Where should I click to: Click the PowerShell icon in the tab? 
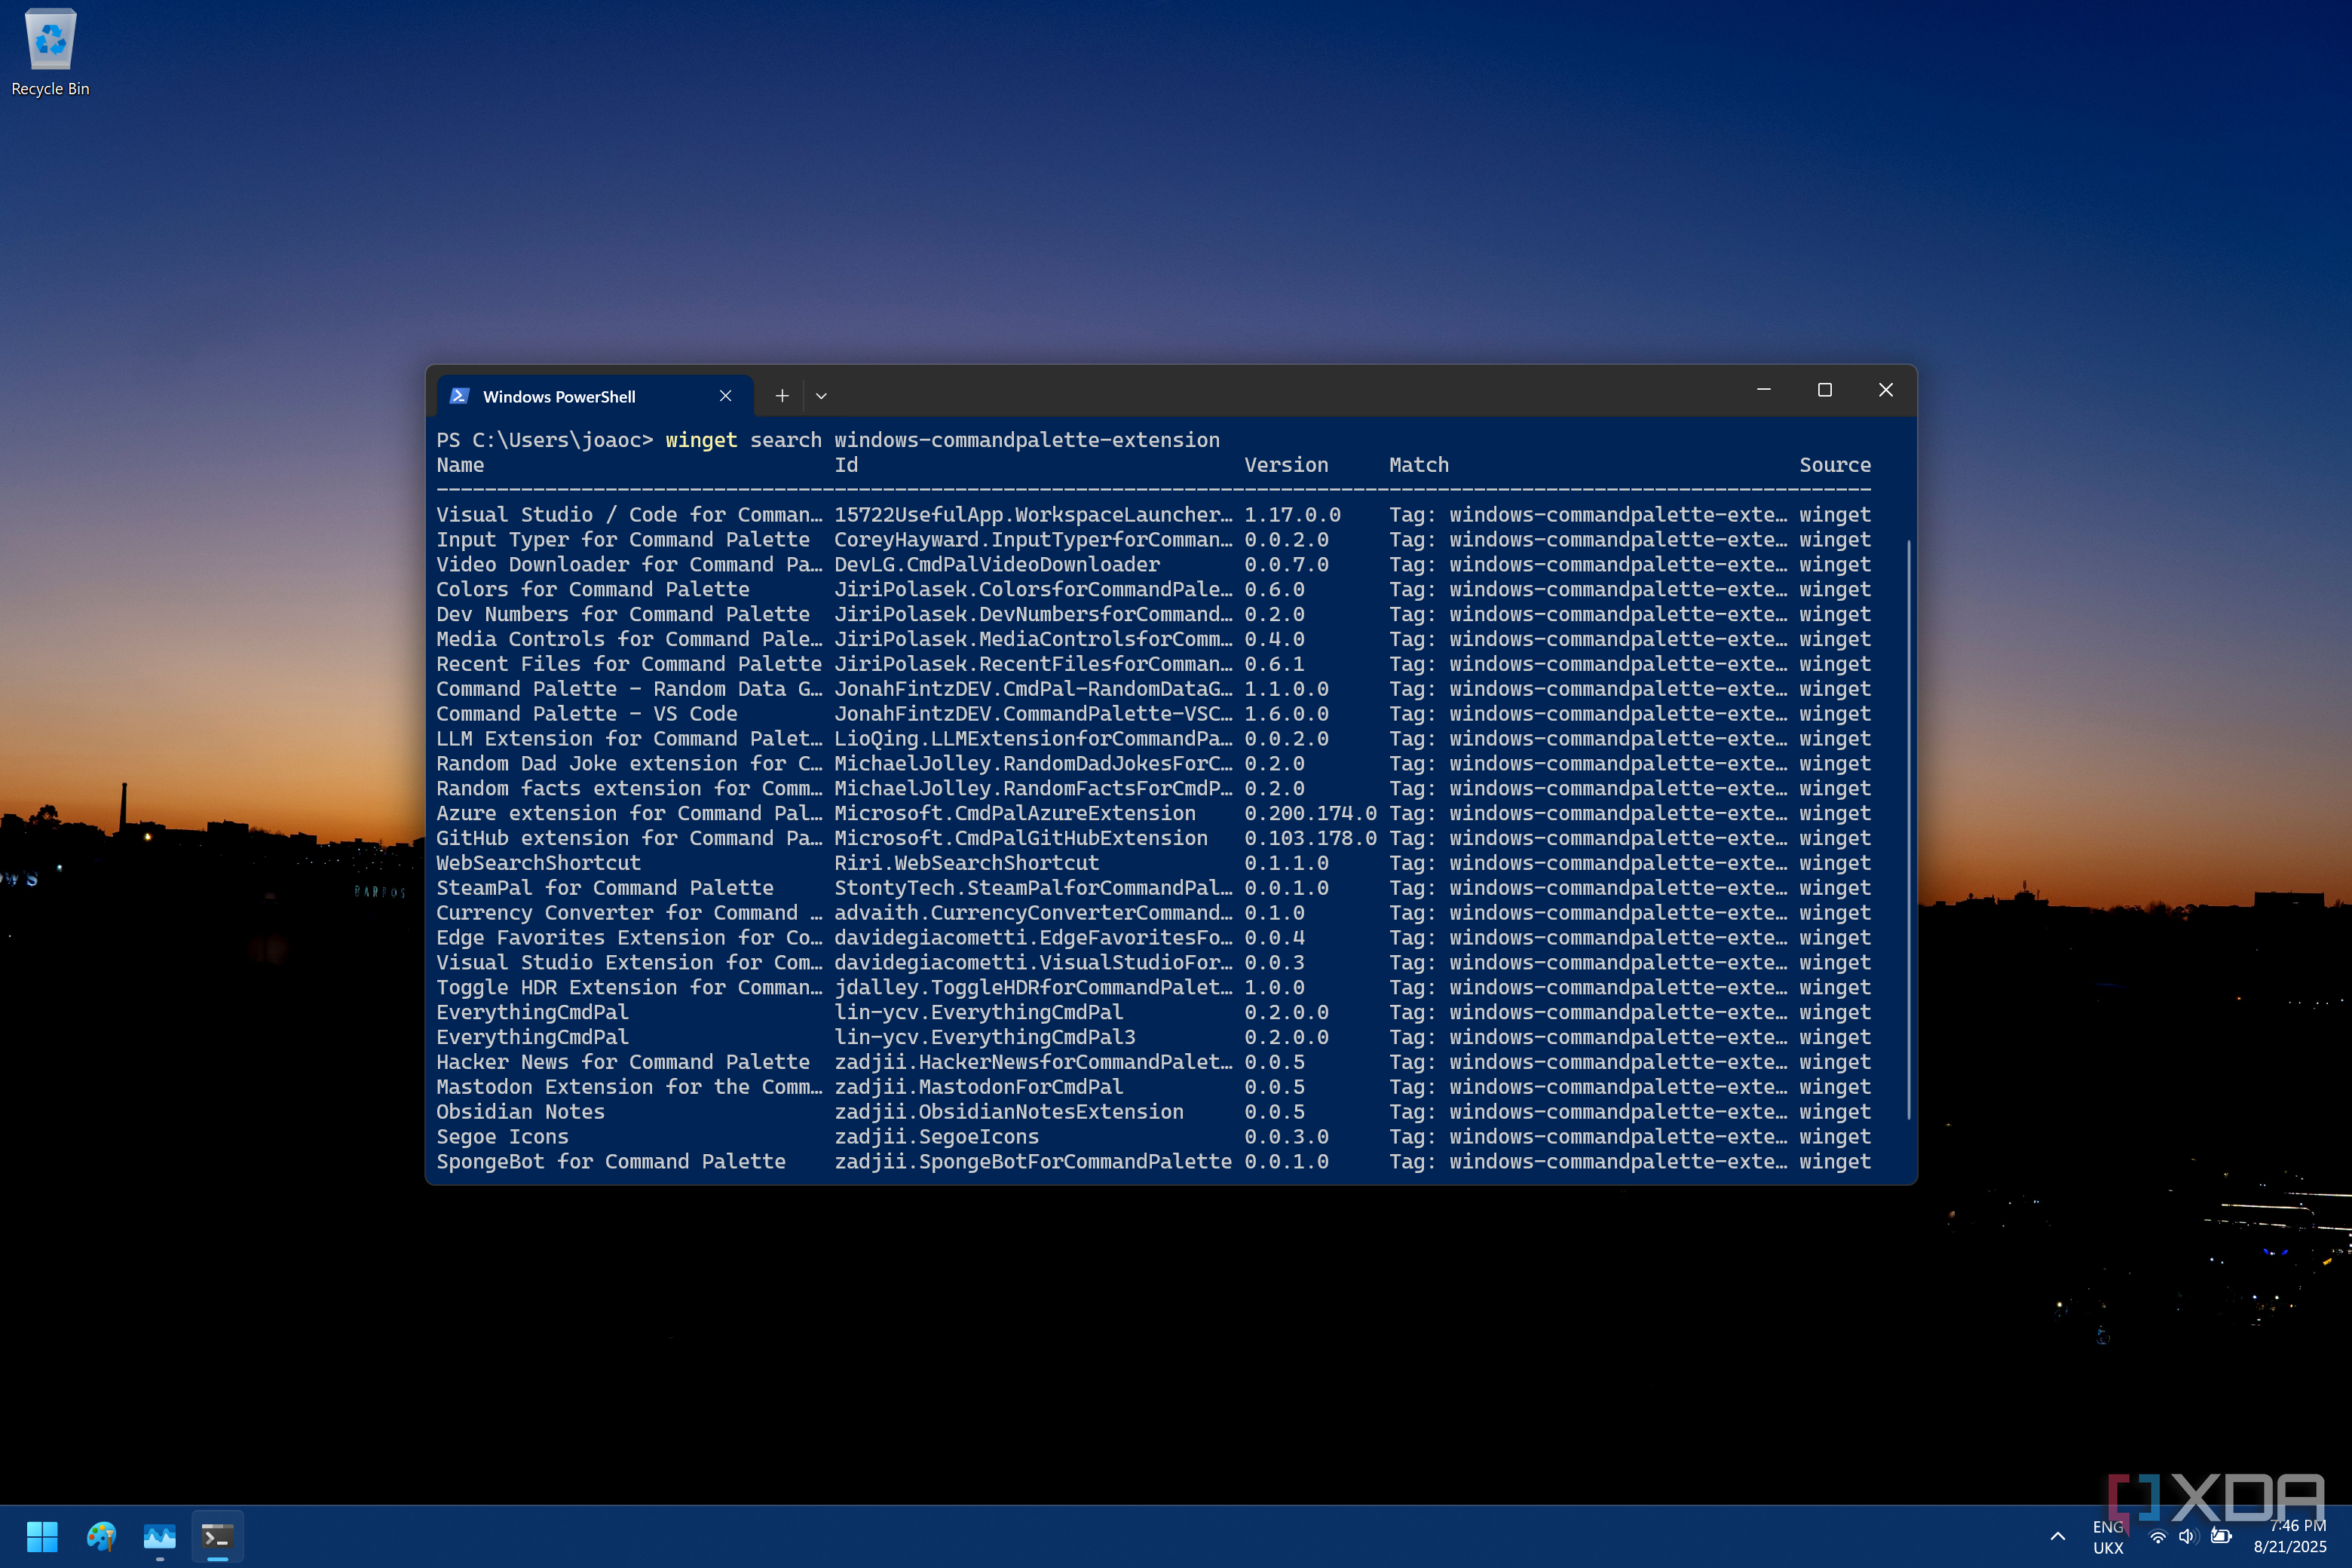[x=459, y=396]
